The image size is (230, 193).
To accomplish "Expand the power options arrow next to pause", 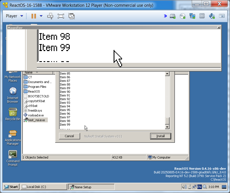I will [41, 16].
